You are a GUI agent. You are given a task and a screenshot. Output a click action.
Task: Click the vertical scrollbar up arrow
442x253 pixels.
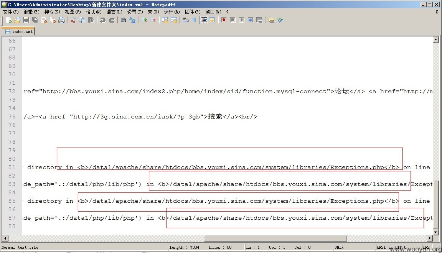pos(436,39)
